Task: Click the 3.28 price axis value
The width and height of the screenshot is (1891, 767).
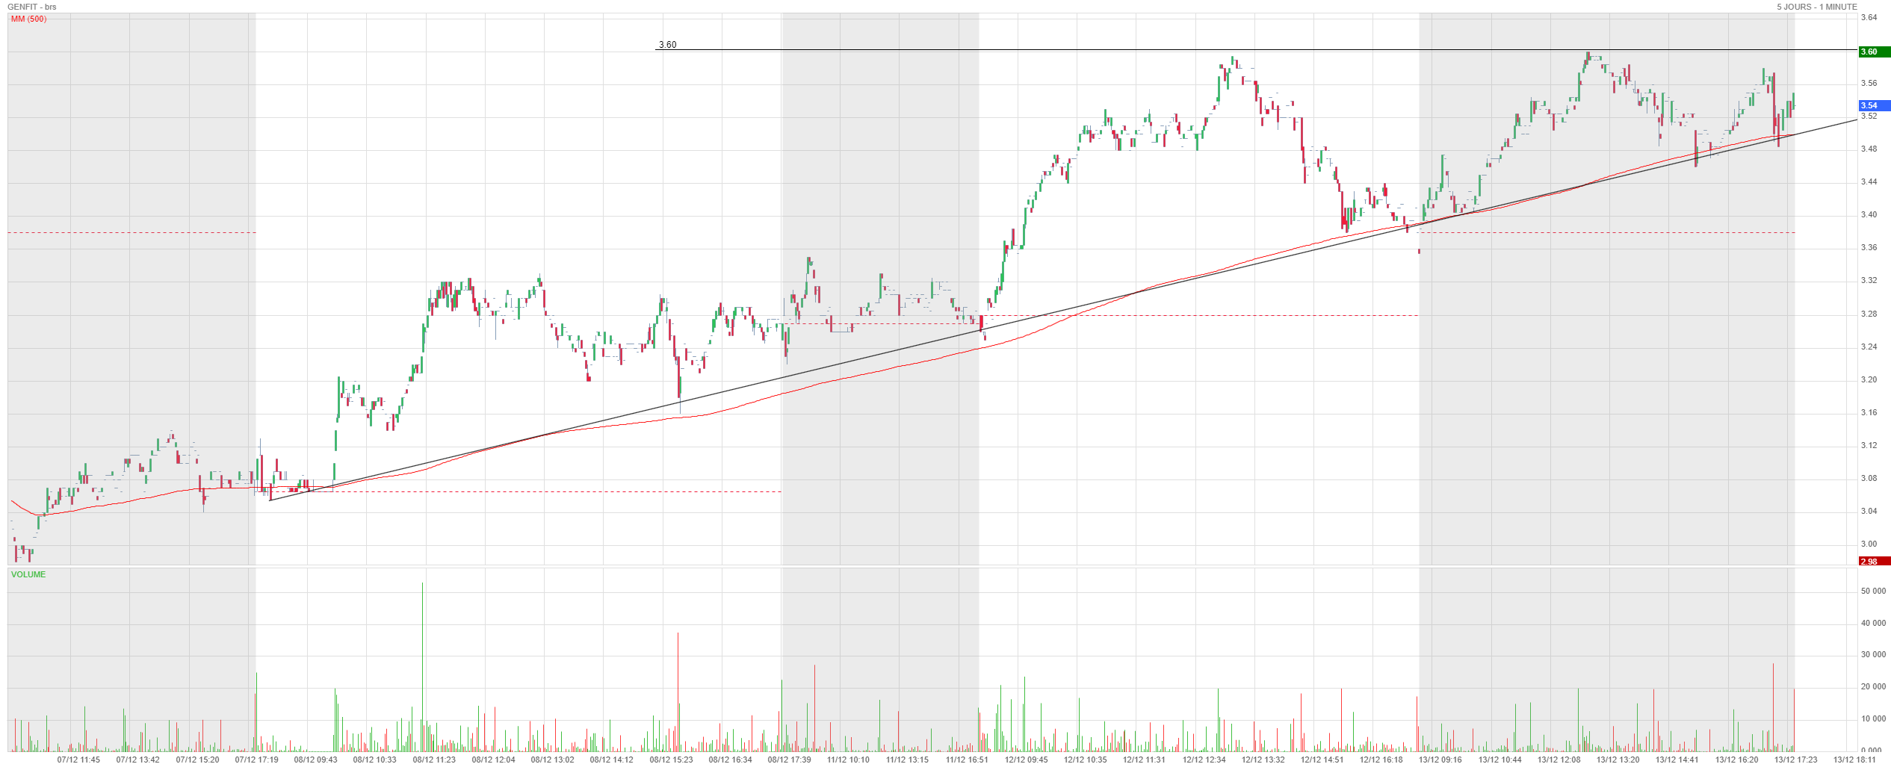Action: click(x=1869, y=314)
